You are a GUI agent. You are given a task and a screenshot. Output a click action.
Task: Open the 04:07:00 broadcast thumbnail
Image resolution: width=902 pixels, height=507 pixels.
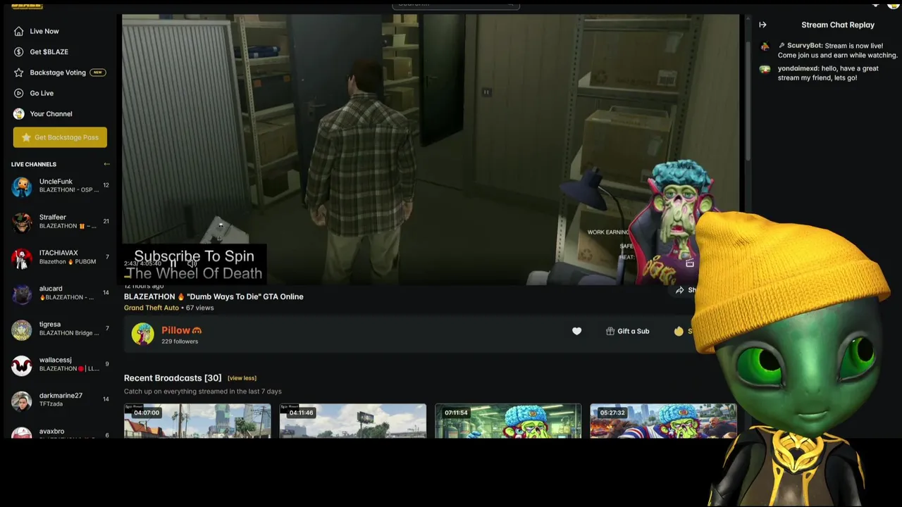[197, 420]
